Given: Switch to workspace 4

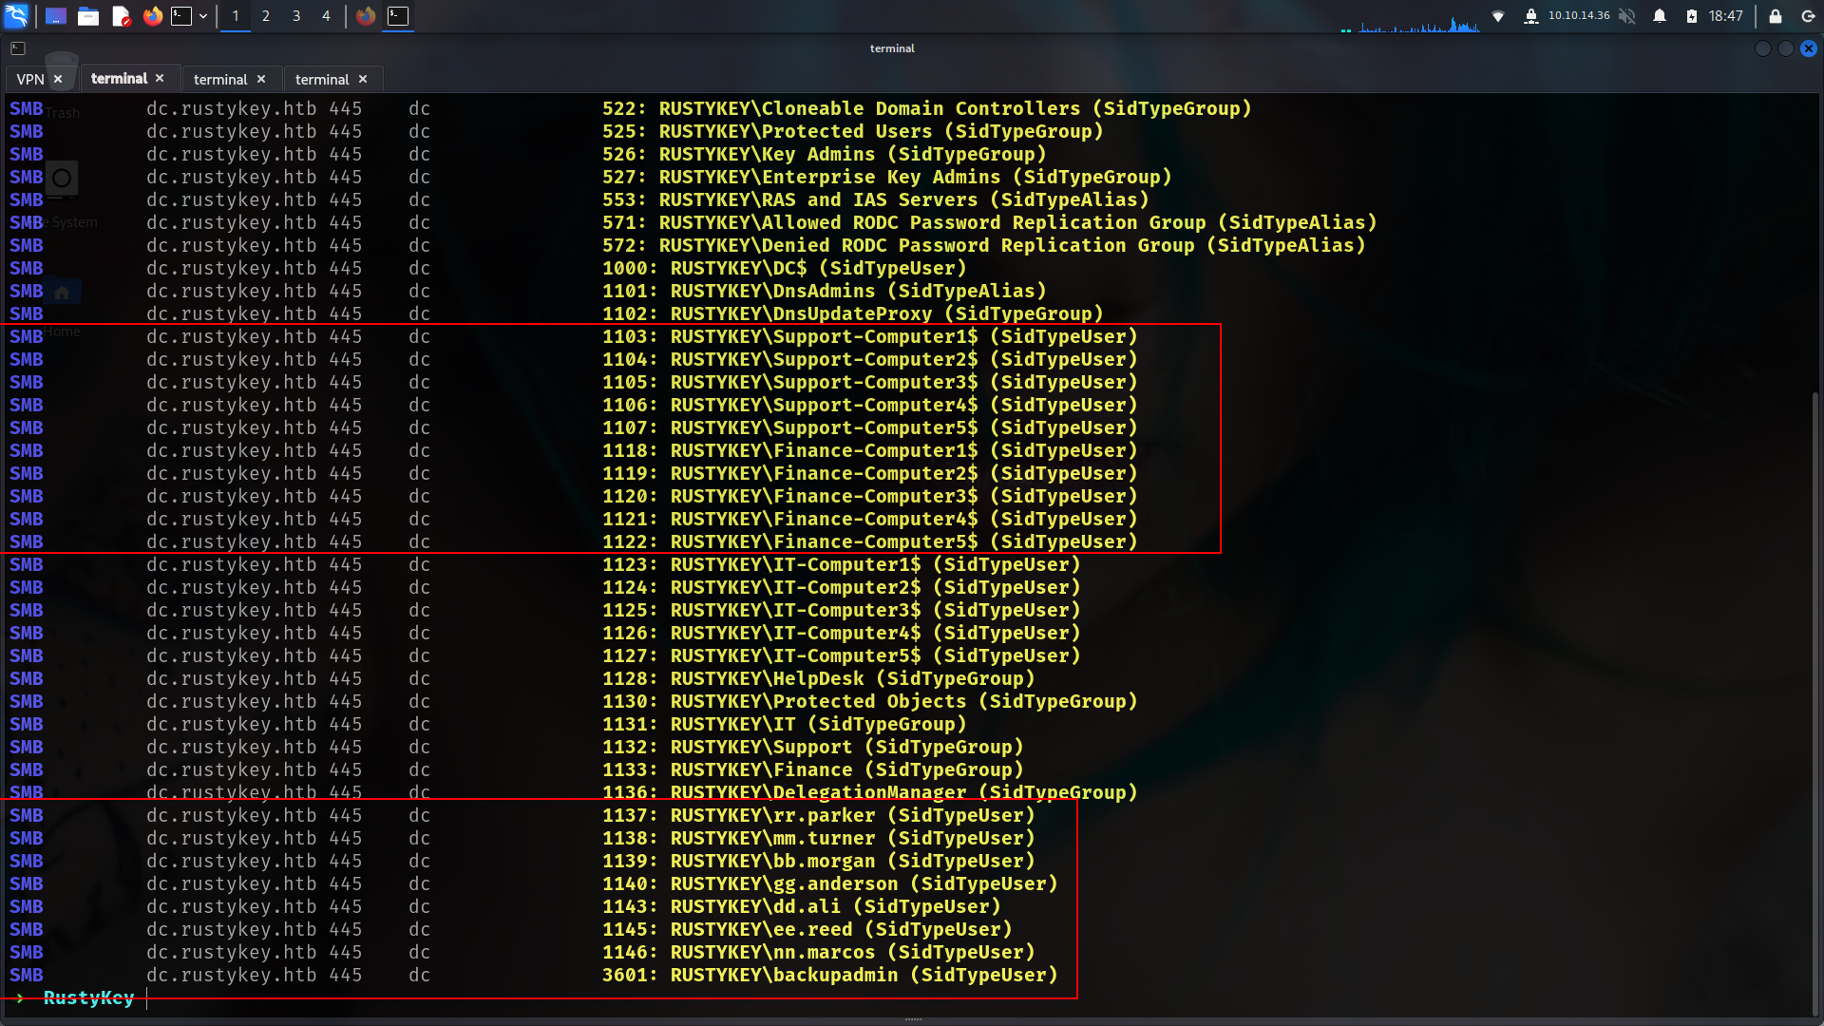Looking at the screenshot, I should pyautogui.click(x=326, y=16).
